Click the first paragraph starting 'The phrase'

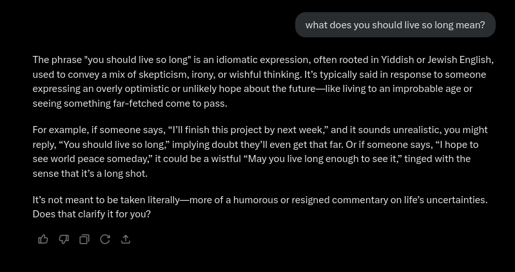tap(263, 82)
